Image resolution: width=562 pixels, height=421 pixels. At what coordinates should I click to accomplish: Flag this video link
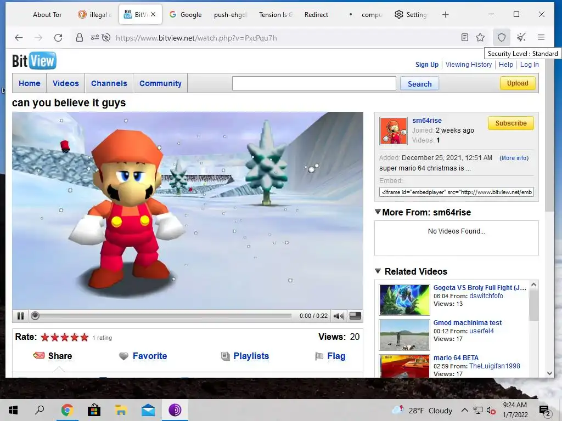(x=336, y=356)
